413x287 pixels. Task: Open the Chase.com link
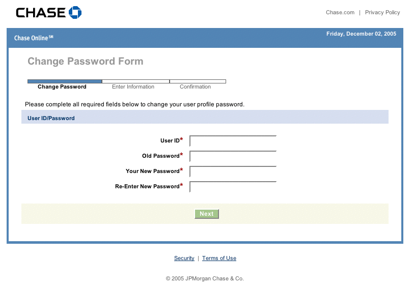coord(340,13)
